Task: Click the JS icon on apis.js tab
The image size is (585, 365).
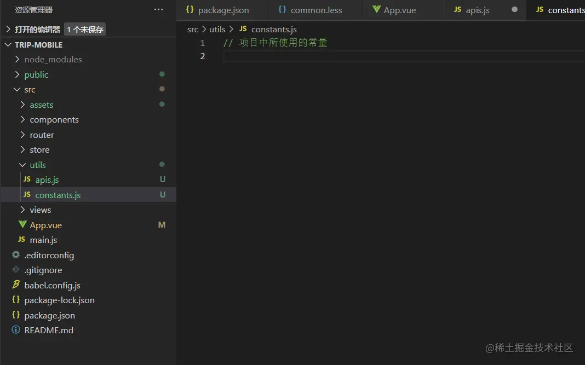Action: 458,10
